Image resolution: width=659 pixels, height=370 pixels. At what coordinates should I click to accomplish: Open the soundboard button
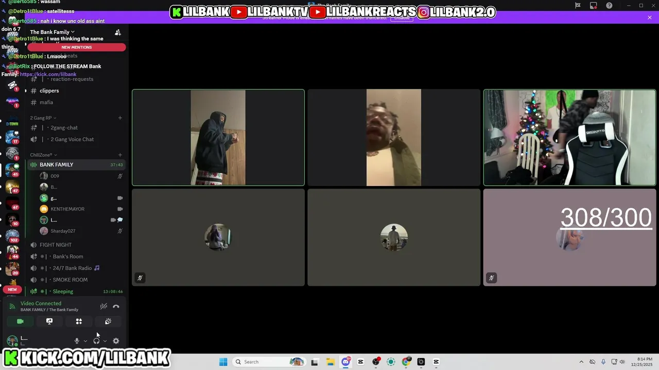[108, 321]
